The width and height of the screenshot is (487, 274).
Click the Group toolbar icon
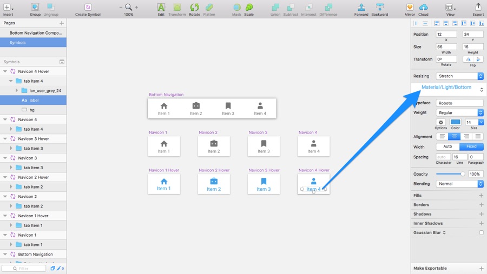click(35, 9)
